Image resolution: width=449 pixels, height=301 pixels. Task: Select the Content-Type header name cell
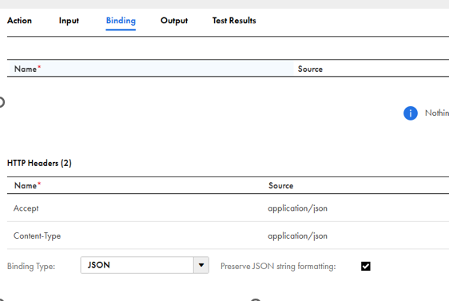pyautogui.click(x=38, y=236)
